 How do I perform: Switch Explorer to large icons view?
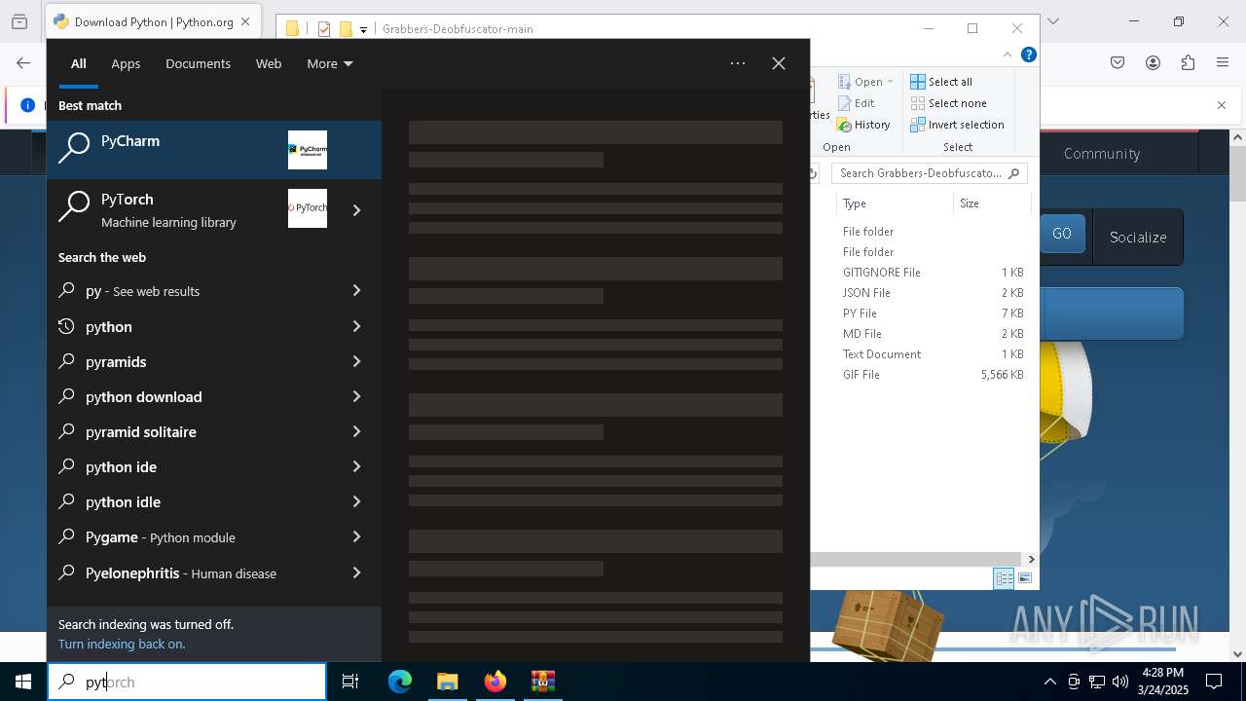point(1025,578)
